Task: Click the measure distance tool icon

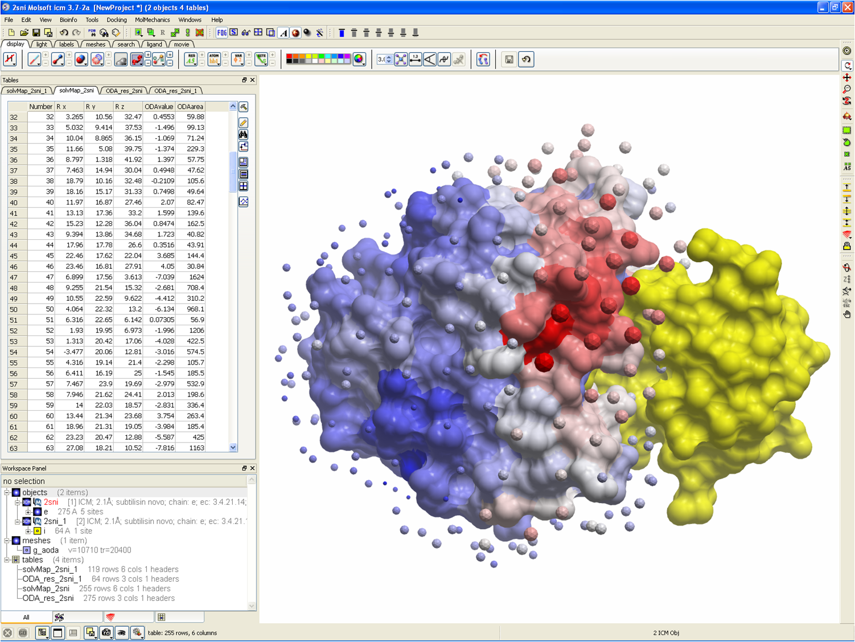Action: [416, 59]
